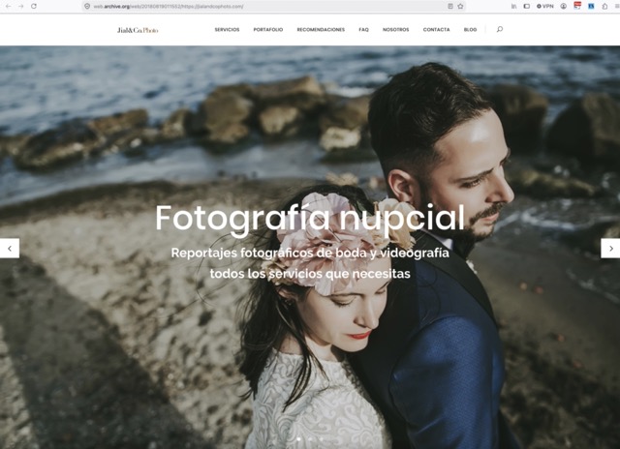Open site search magnifier icon
This screenshot has width=620, height=449.
500,29
